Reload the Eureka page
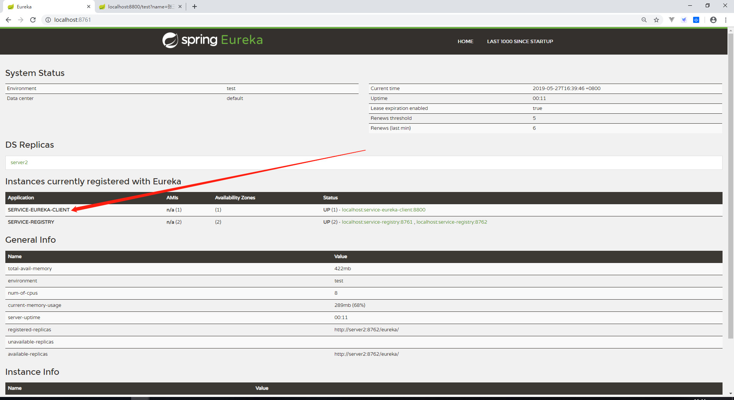This screenshot has height=400, width=734. 33,20
